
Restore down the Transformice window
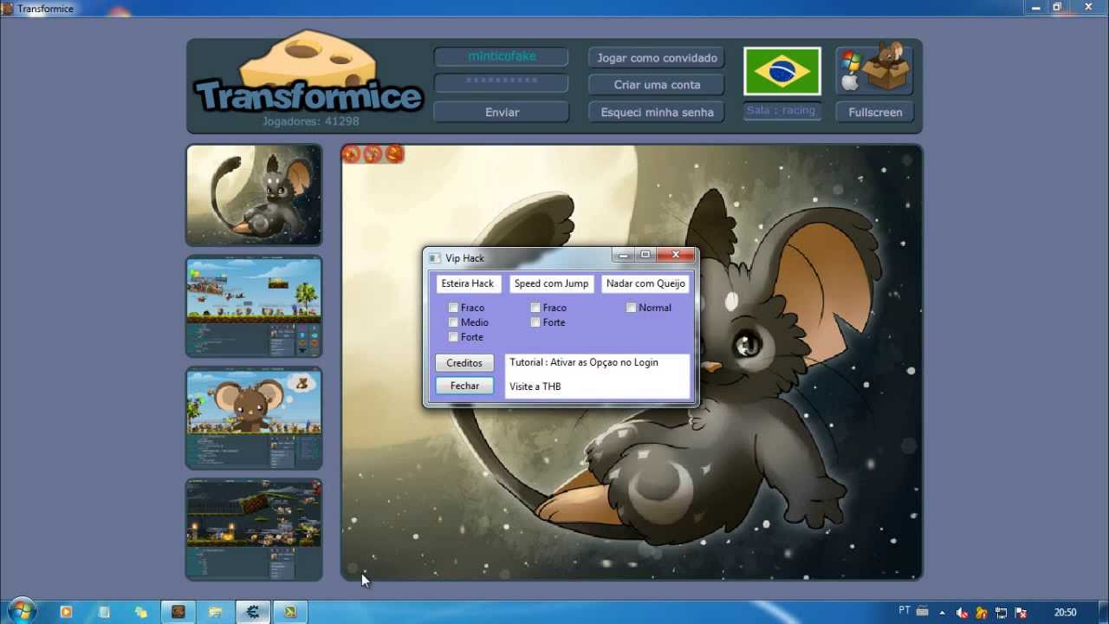1058,7
